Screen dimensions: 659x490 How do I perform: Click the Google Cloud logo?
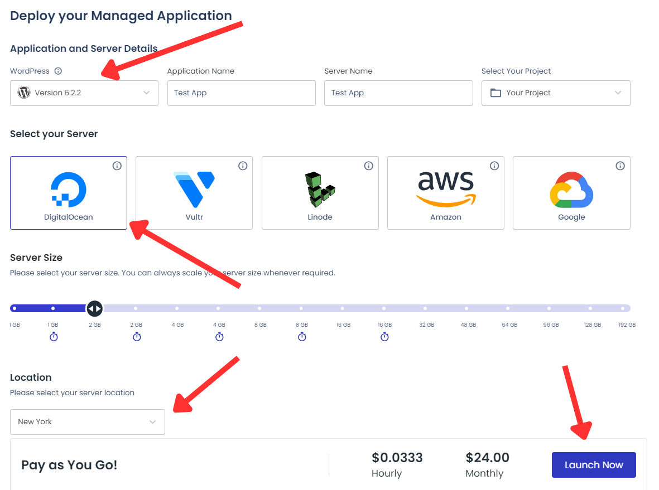tap(571, 190)
